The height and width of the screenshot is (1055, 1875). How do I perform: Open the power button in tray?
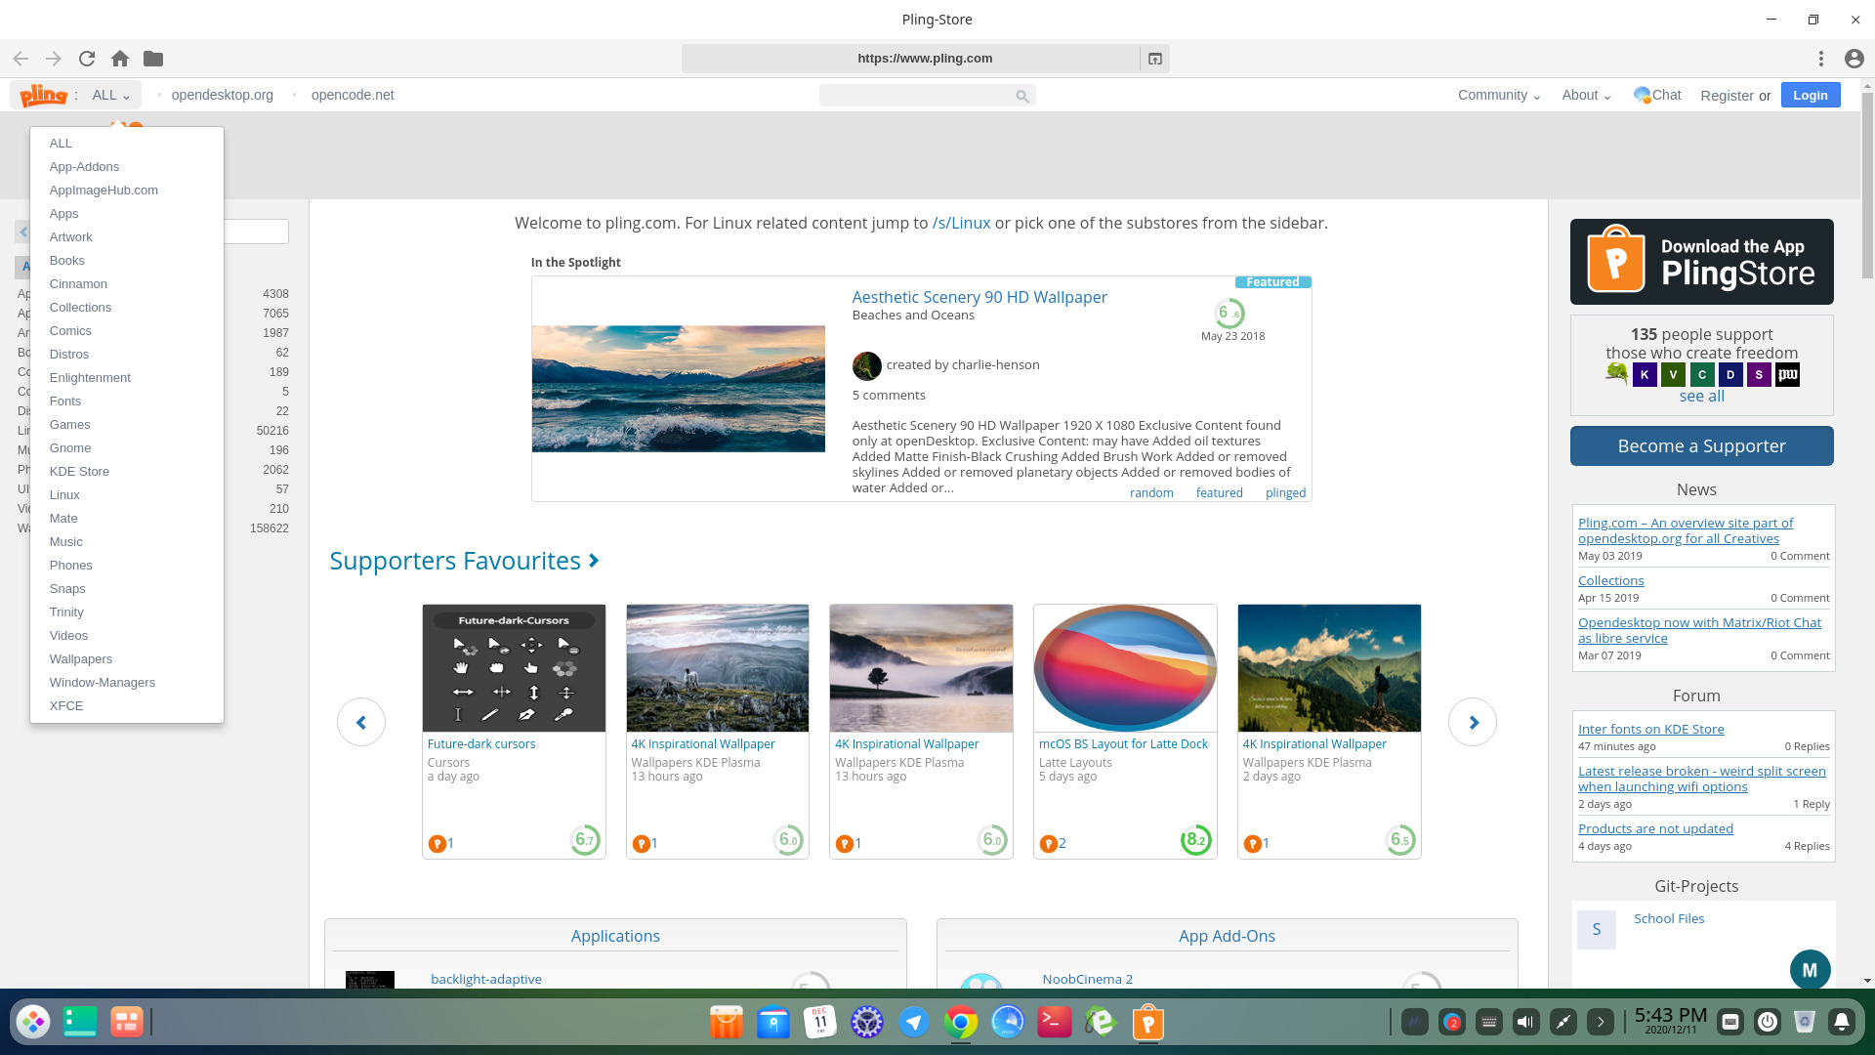click(x=1768, y=1023)
